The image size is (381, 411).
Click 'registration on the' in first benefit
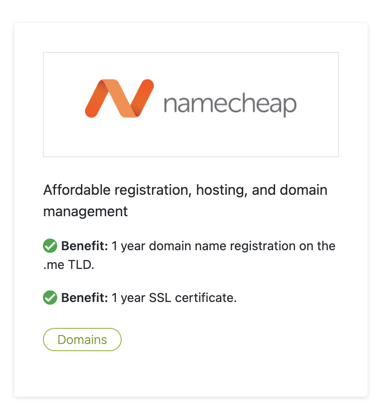click(x=283, y=246)
